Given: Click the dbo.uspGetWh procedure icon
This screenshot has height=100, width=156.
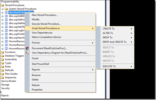Looking at the screenshot, I should (6, 27).
